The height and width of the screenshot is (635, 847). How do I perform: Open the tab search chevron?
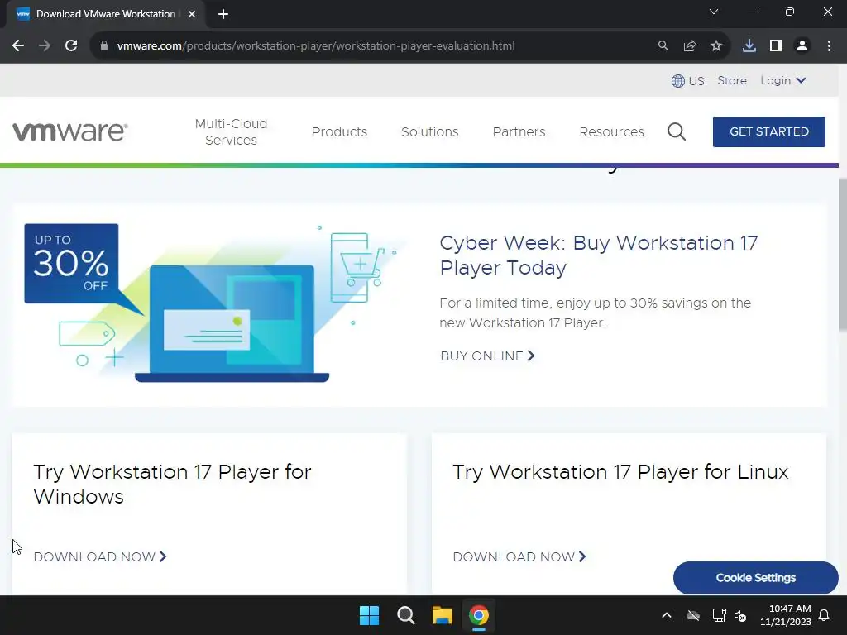click(714, 12)
